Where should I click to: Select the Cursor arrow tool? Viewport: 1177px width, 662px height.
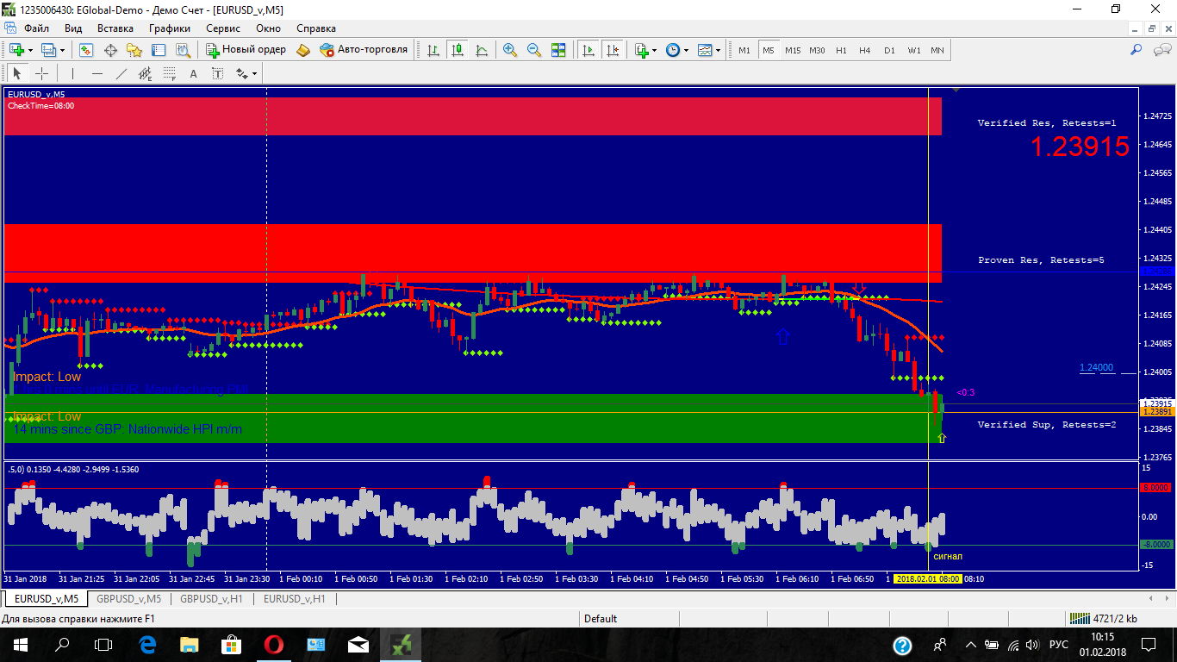(x=17, y=73)
